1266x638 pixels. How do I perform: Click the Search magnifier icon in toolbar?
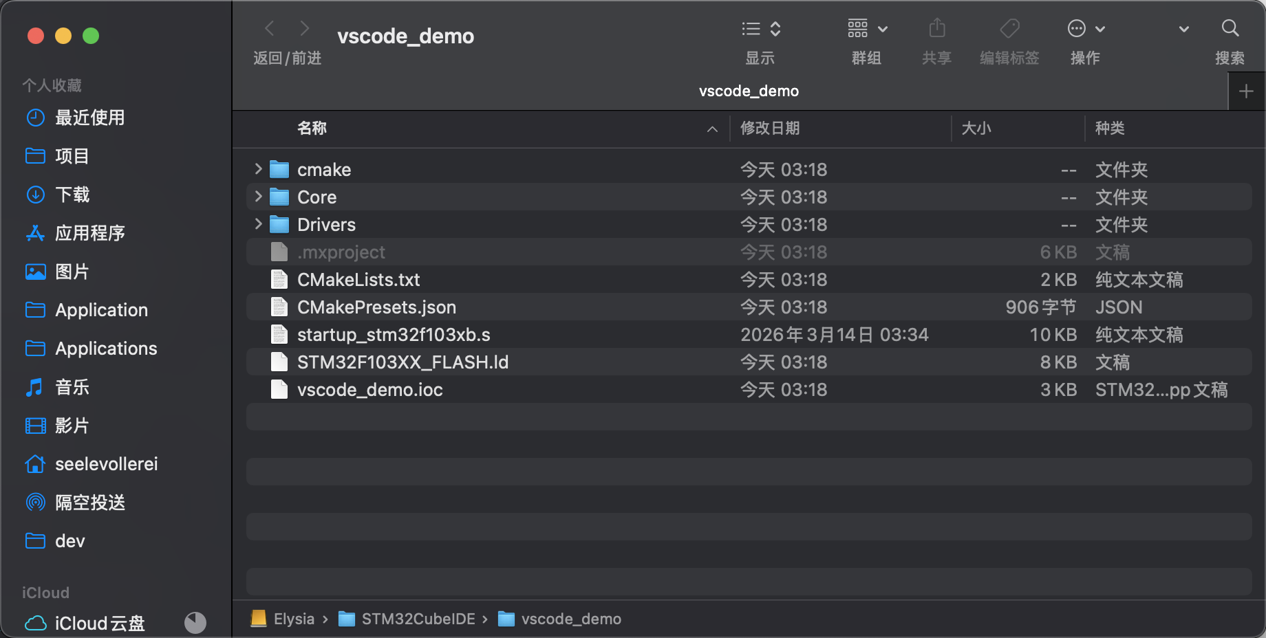click(1230, 29)
